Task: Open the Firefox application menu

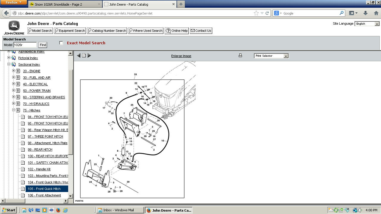Action: [x=14, y=2]
